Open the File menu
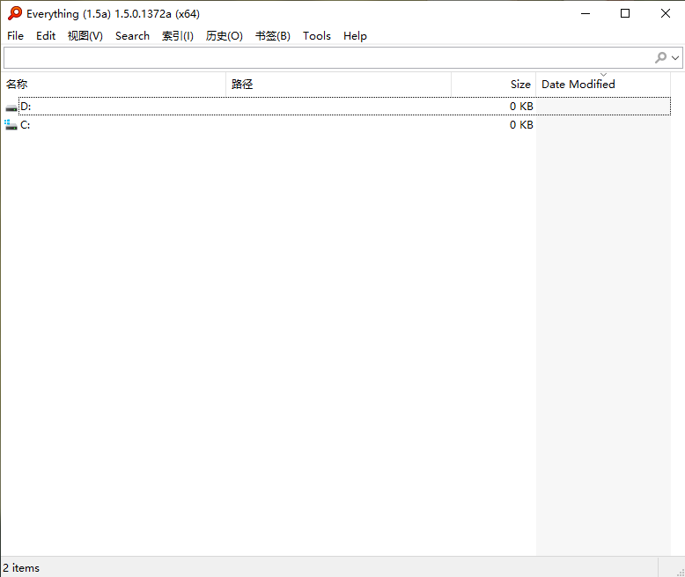Image resolution: width=685 pixels, height=577 pixels. [x=15, y=36]
